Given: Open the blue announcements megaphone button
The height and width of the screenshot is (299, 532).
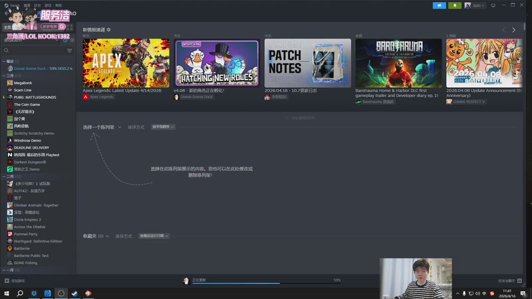Looking at the screenshot, I should tap(439, 5).
